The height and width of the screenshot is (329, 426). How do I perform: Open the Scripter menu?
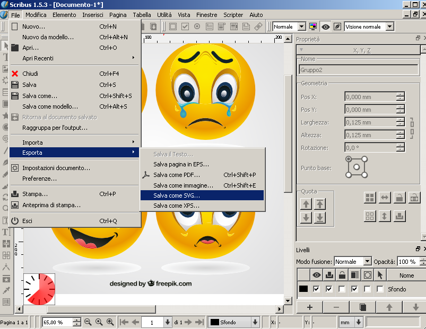click(x=233, y=15)
